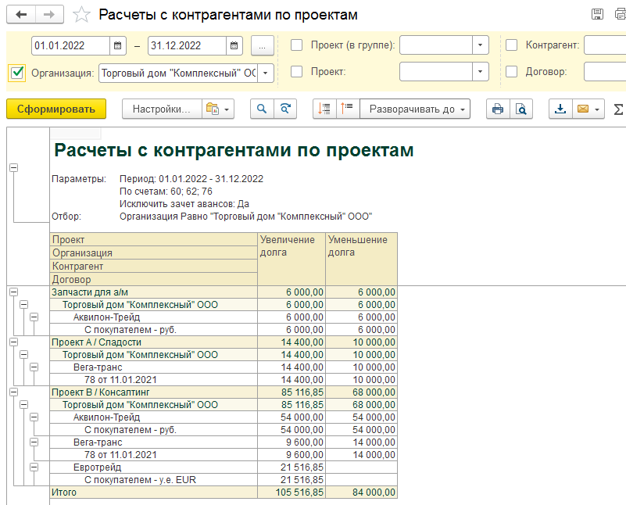Screen dimensions: 626x505
Task: Click the Итого row label
Action: [154, 492]
